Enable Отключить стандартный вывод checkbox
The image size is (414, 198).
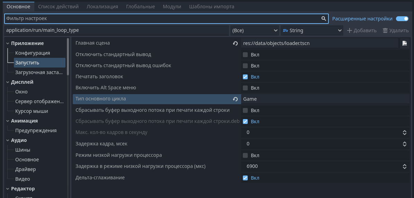[245, 55]
